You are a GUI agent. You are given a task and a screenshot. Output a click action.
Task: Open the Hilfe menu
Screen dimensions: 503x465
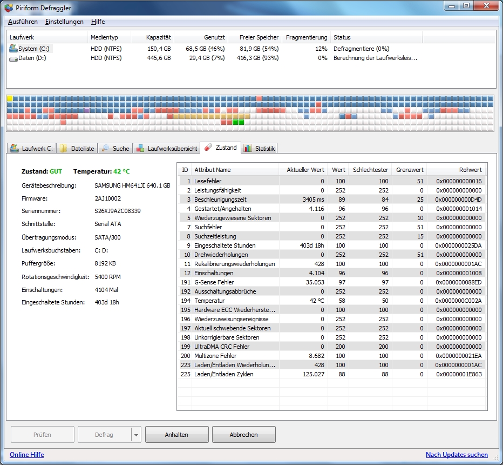coord(98,22)
